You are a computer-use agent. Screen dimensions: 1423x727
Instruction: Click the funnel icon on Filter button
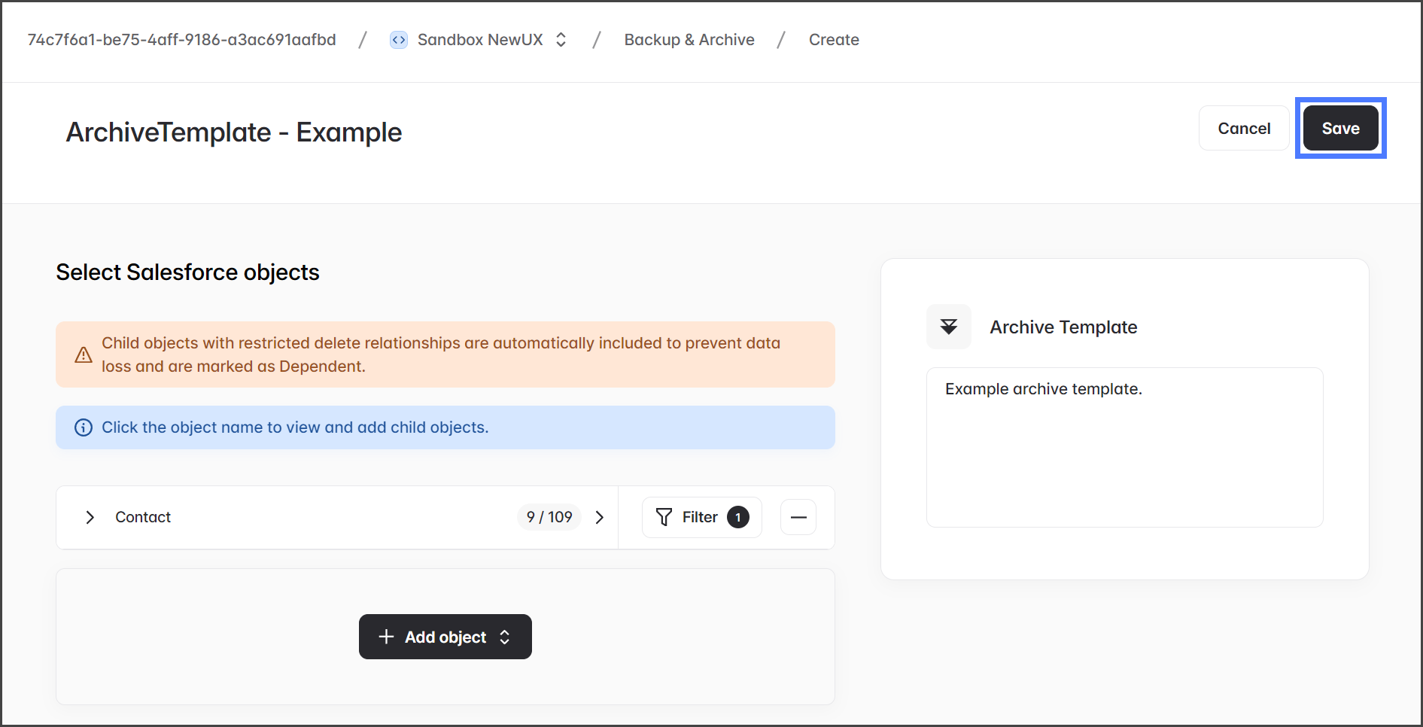pos(664,517)
